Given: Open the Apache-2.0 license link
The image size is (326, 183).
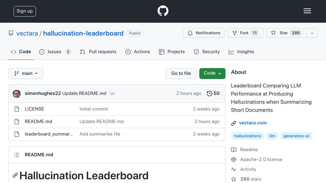Looking at the screenshot, I should (261, 159).
